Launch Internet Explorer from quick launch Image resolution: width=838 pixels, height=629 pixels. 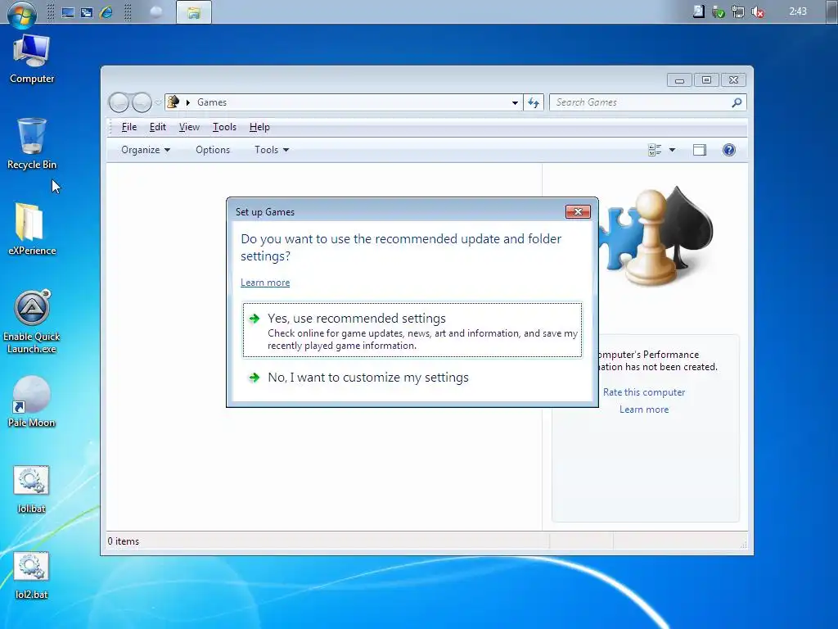tap(106, 12)
